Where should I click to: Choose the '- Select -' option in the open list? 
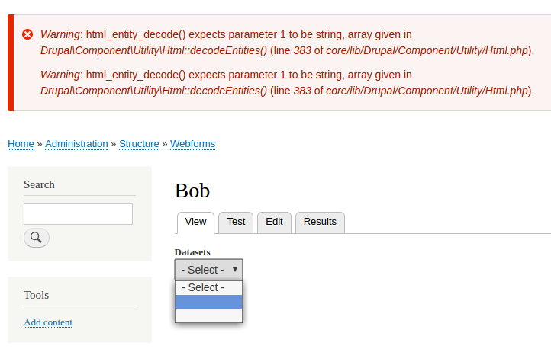[x=208, y=287]
